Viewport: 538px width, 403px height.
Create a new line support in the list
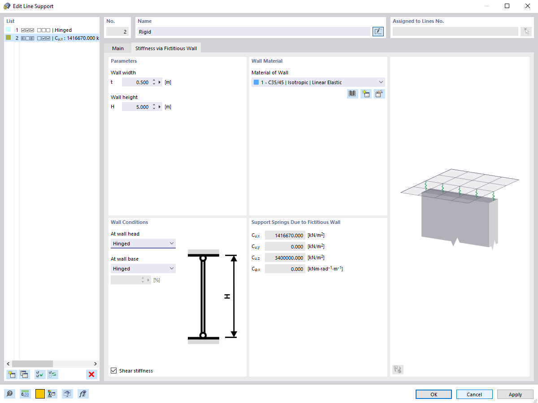11,374
